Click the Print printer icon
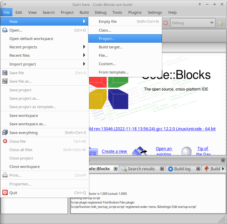 [5, 175]
